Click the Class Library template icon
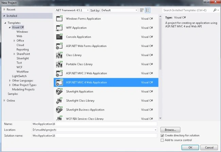 tap(60, 55)
